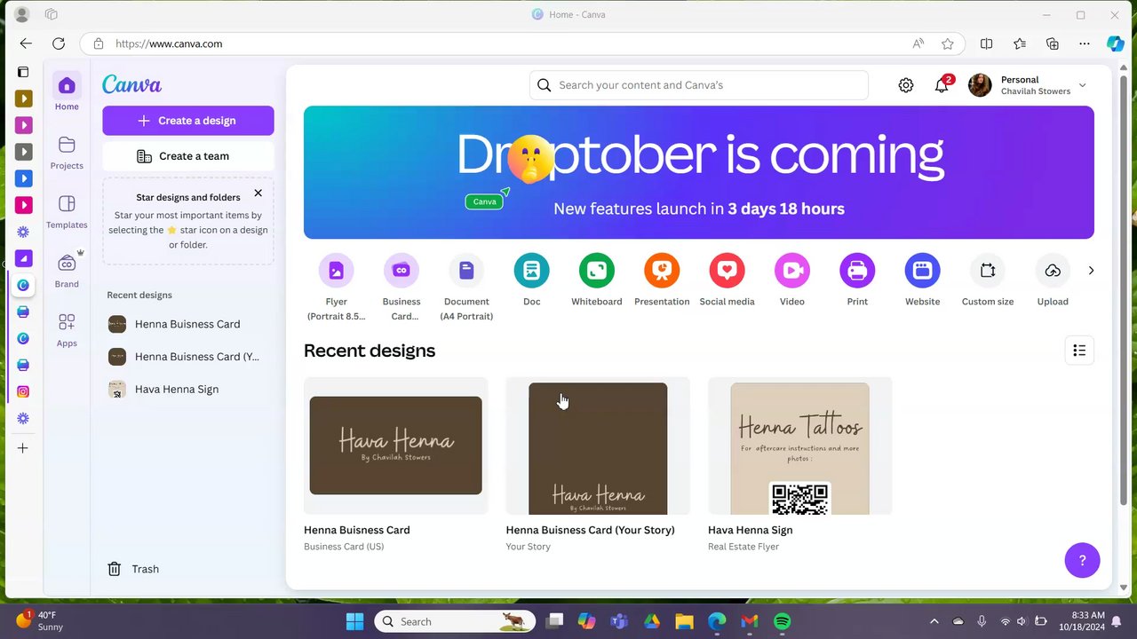Open File Explorer from the taskbar
Image resolution: width=1137 pixels, height=639 pixels.
[684, 621]
